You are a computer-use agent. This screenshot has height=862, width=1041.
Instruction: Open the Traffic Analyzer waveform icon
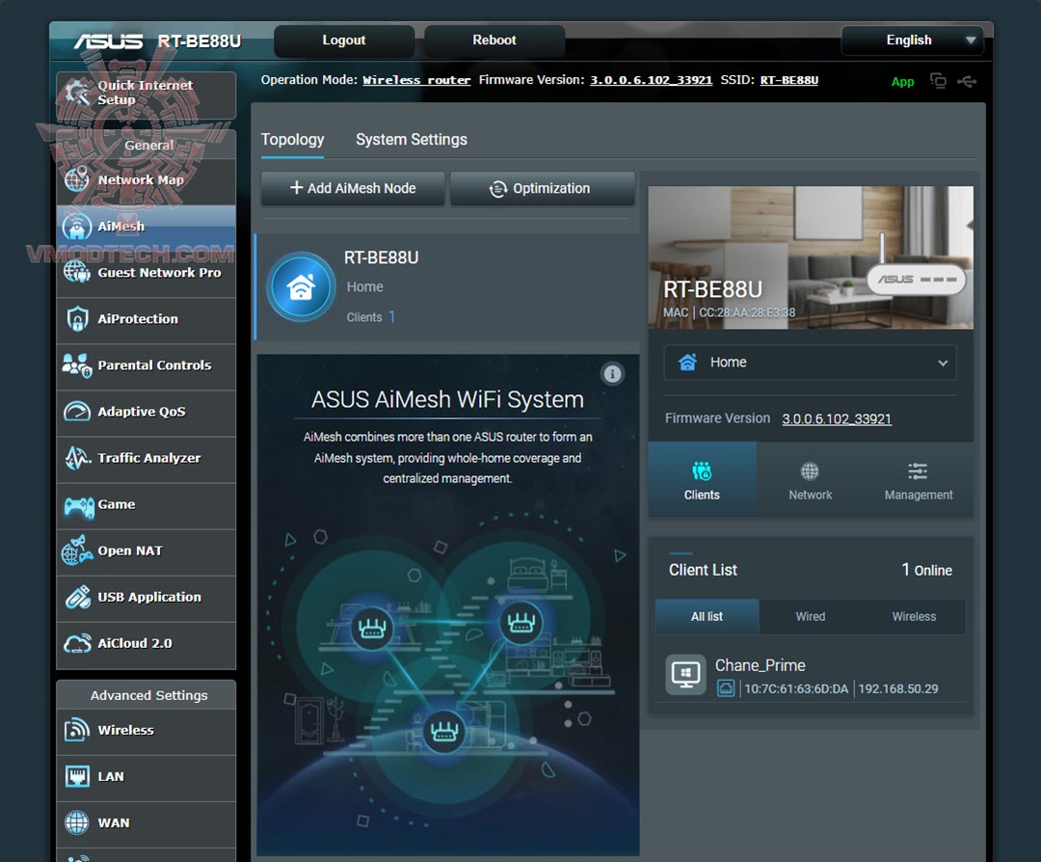pos(77,458)
